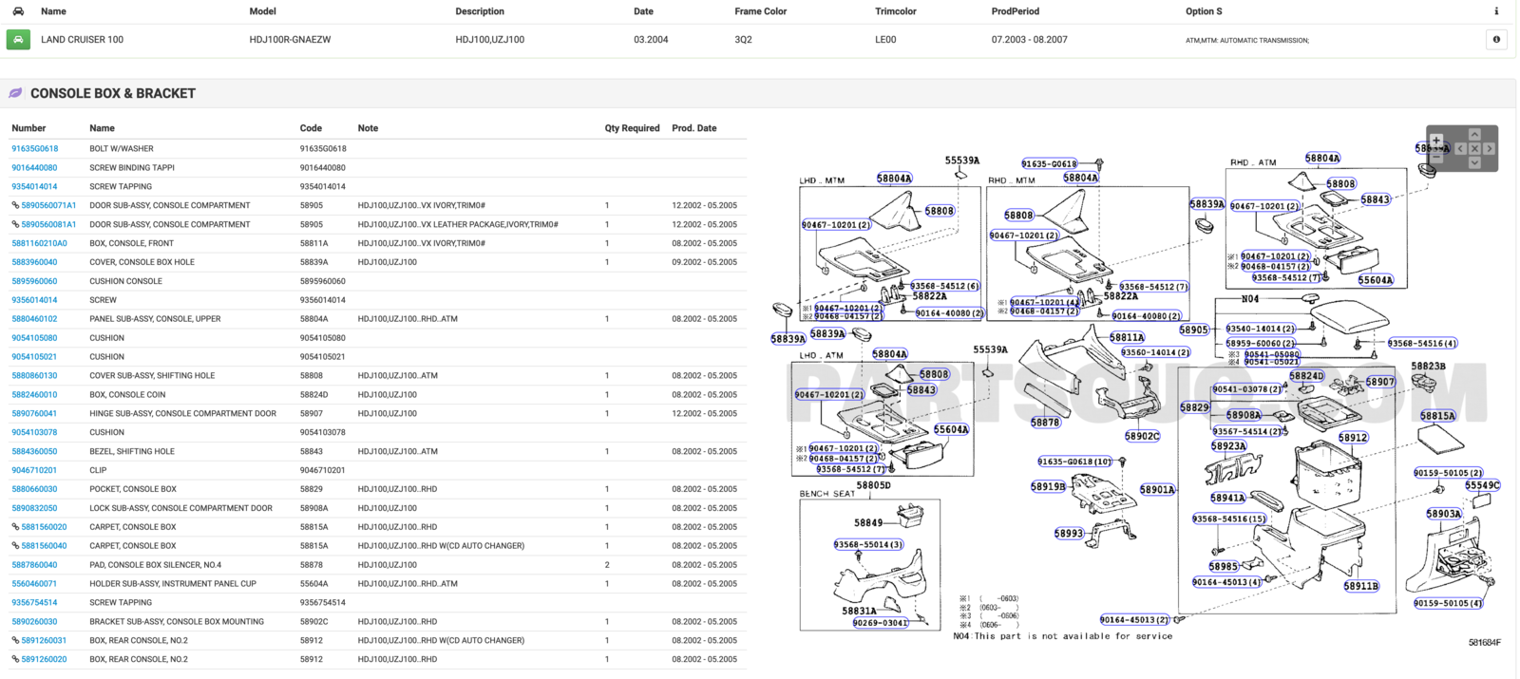This screenshot has width=1520, height=679.
Task: Open part number 9354014014 link
Action: 34,187
